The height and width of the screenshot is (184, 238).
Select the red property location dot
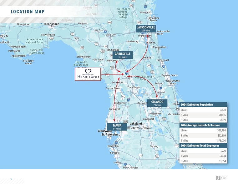(x=123, y=74)
